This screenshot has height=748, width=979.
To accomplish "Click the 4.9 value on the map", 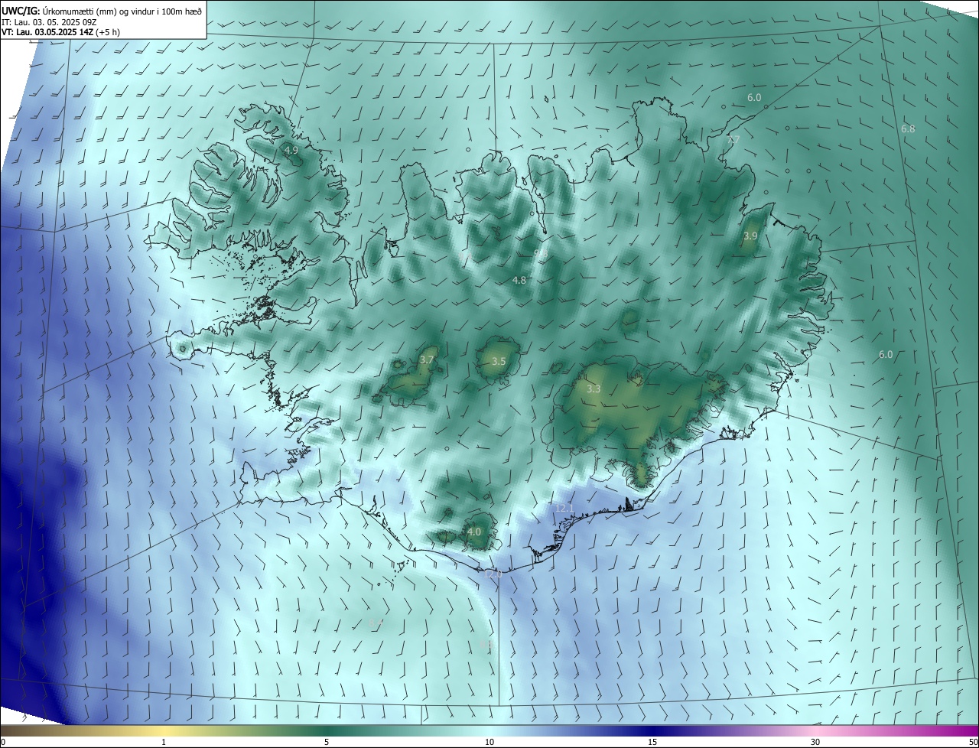I will (x=291, y=151).
